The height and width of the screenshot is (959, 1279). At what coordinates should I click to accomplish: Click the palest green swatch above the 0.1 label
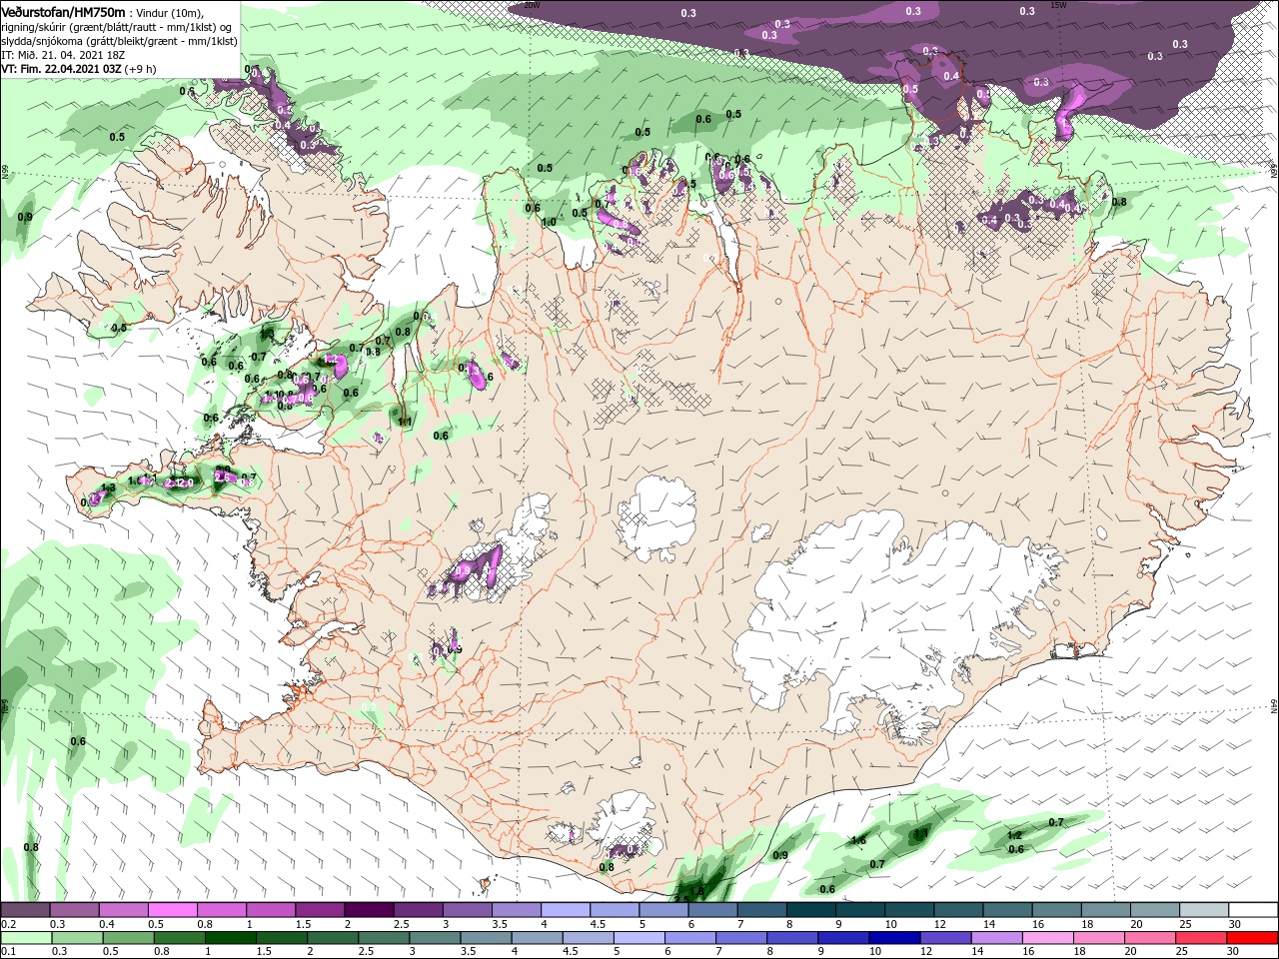click(x=27, y=938)
